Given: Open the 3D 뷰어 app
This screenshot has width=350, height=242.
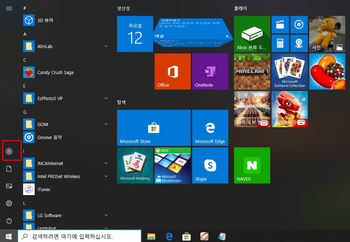Looking at the screenshot, I should pyautogui.click(x=66, y=20).
